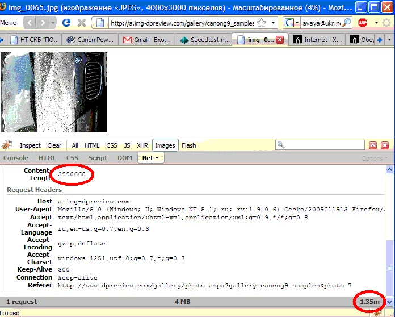395x317 pixels.
Task: Click the 4 MB total size summary
Action: click(x=182, y=302)
